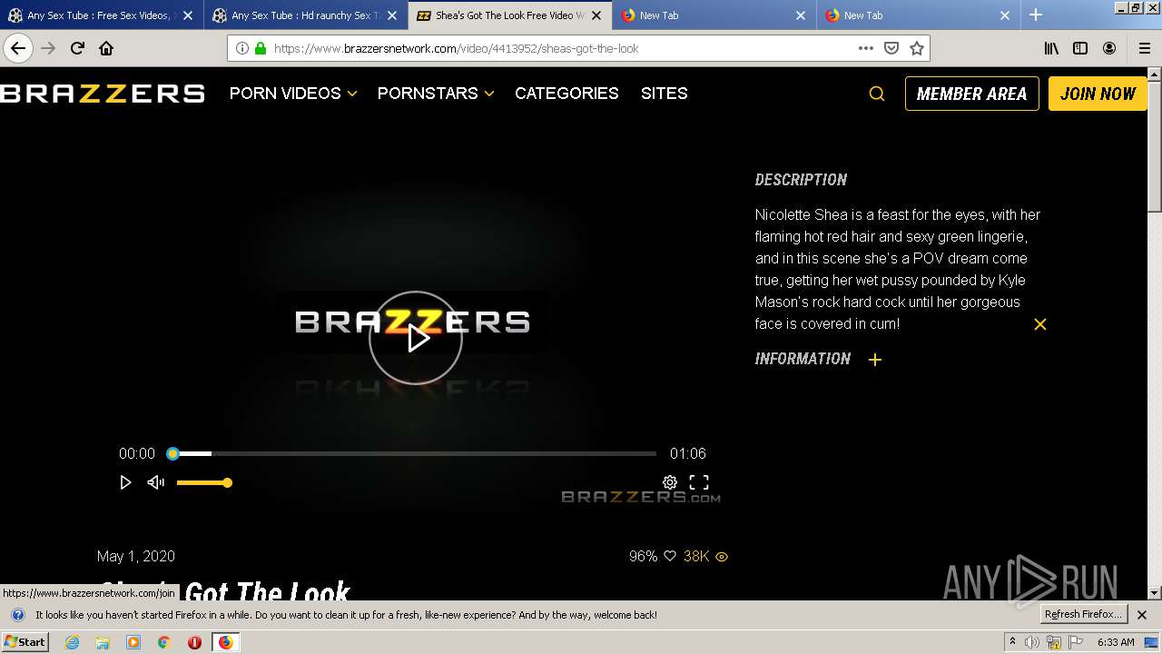The height and width of the screenshot is (654, 1162).
Task: Click the tray action center flag icon
Action: pyautogui.click(x=1076, y=642)
